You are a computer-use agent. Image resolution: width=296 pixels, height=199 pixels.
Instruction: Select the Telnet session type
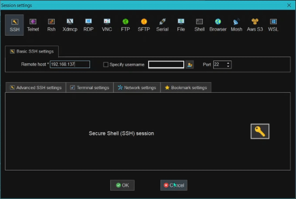33,25
